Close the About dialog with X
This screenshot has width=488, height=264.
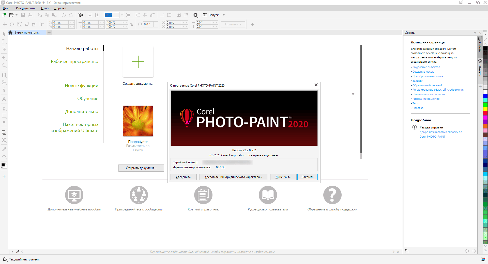pos(316,85)
